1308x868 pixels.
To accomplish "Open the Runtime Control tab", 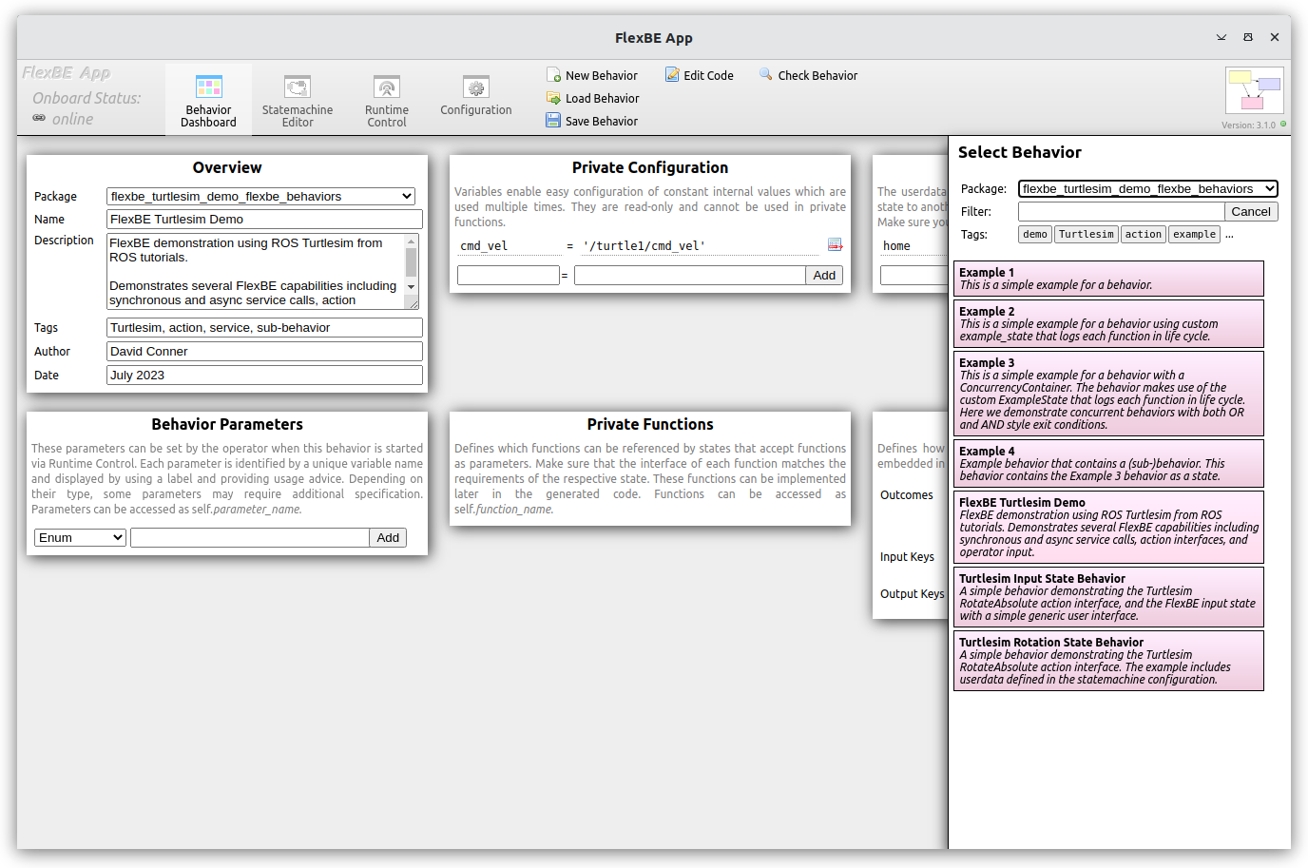I will (x=387, y=100).
